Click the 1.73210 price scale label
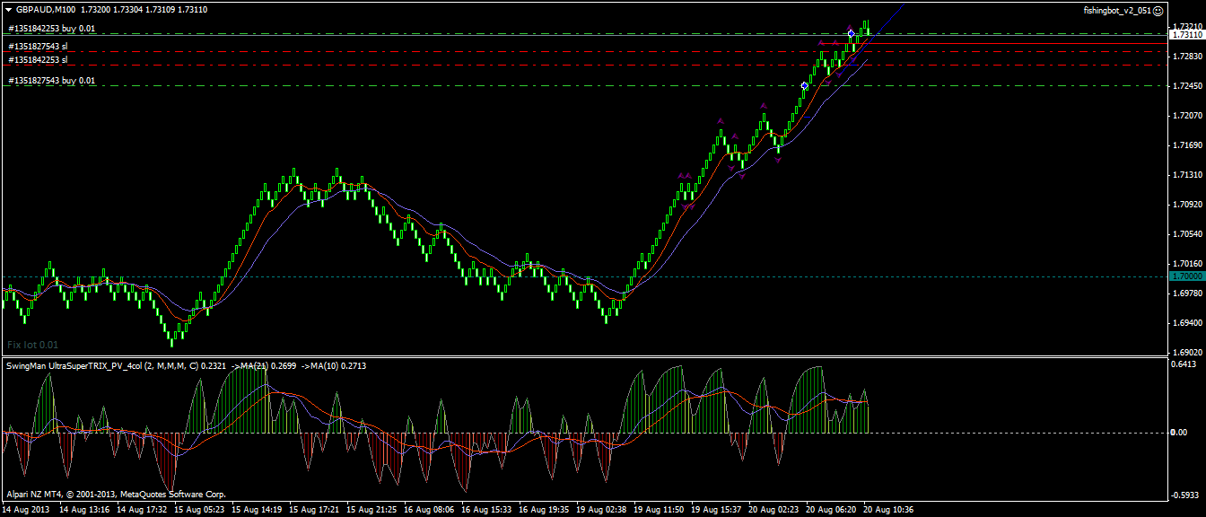 point(1187,26)
